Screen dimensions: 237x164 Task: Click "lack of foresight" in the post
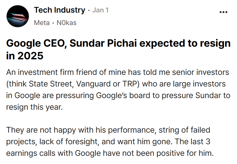pos(68,142)
